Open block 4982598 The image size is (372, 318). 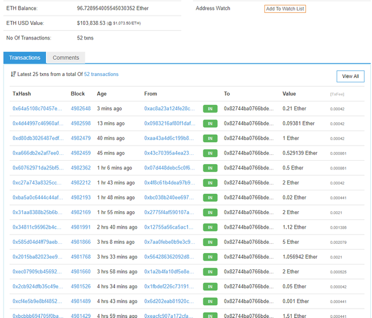(x=81, y=124)
